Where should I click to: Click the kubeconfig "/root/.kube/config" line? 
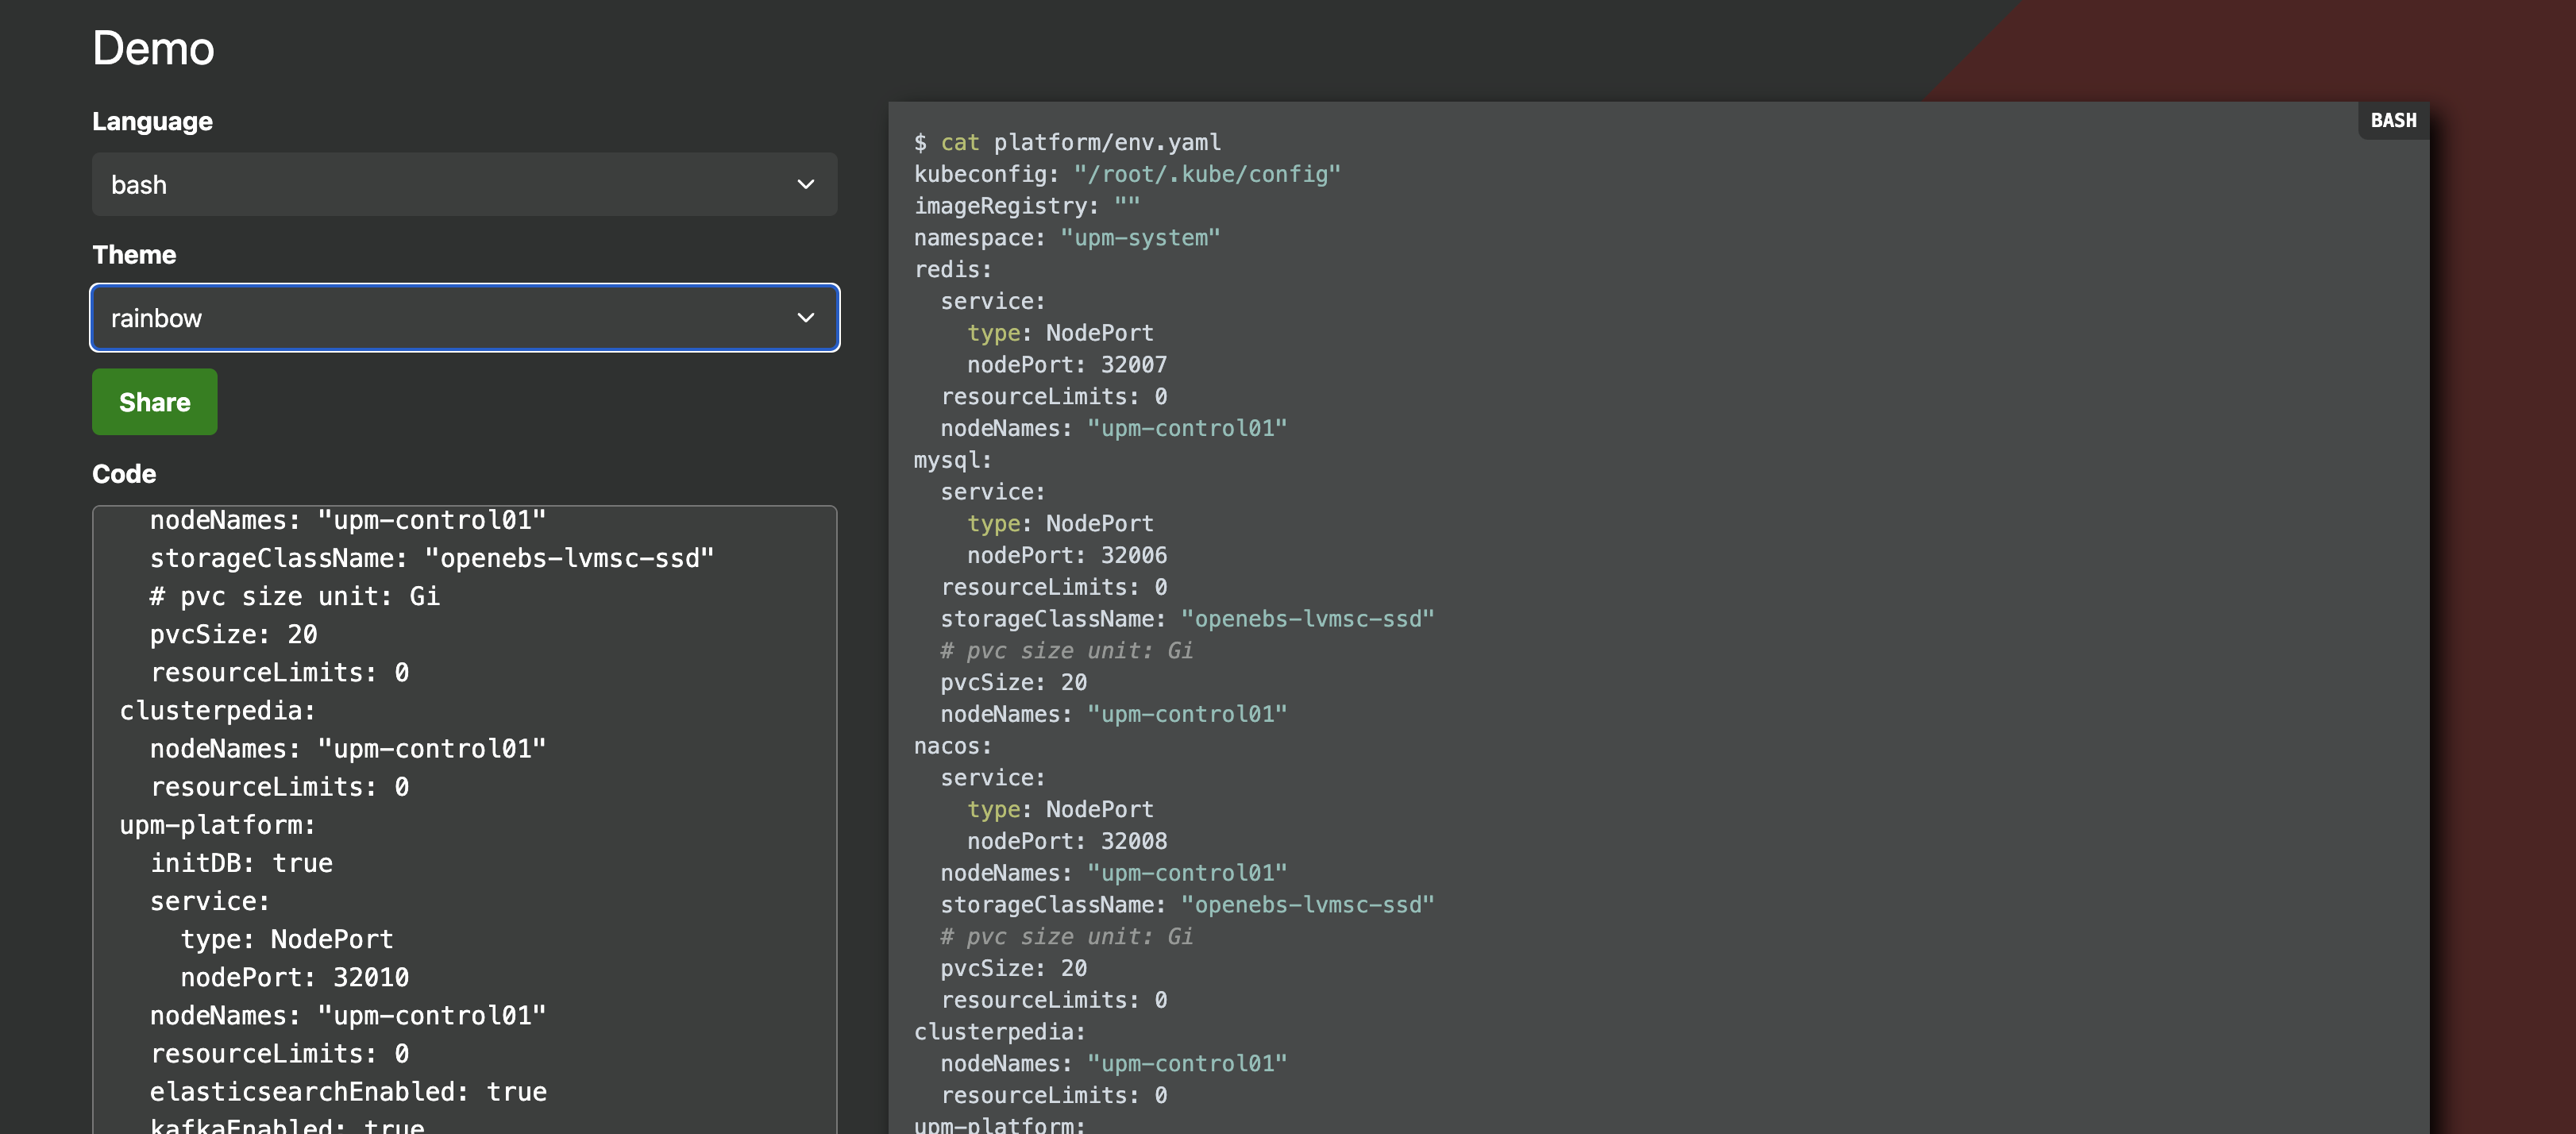pos(1127,174)
